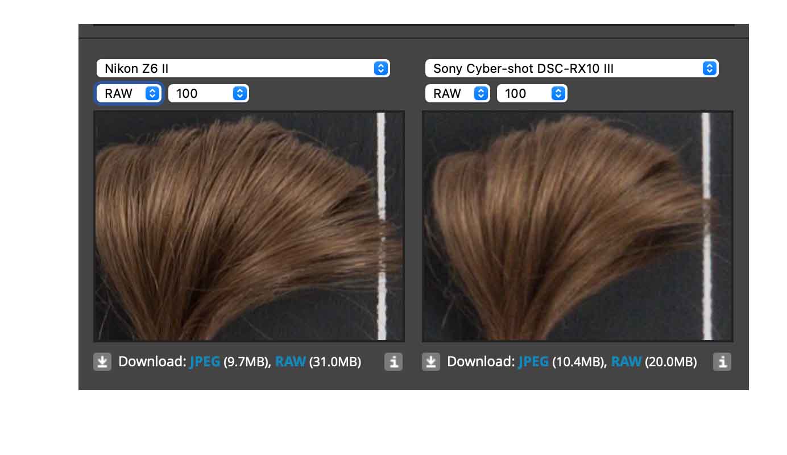The height and width of the screenshot is (455, 787).
Task: Download the 20.0MB RAW file
Action: click(626, 362)
